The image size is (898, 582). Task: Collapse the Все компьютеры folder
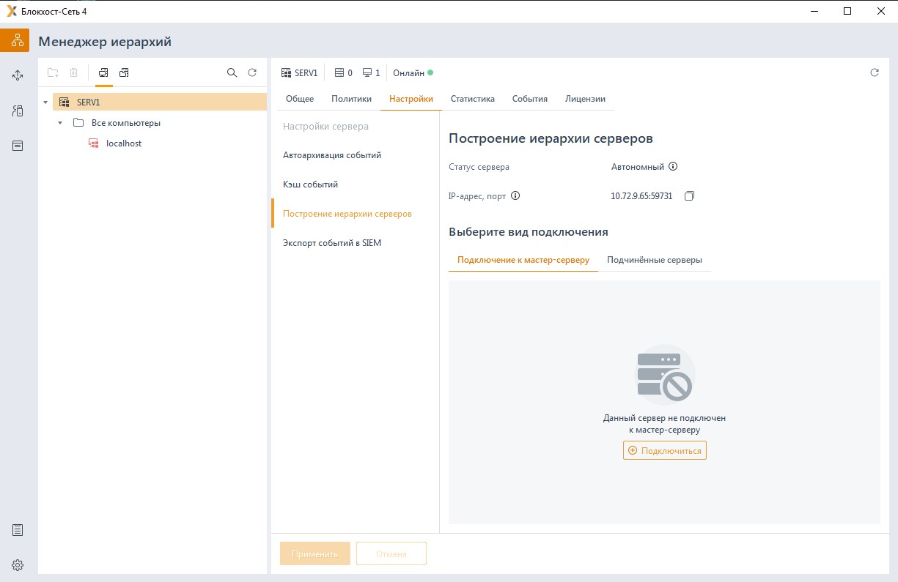tap(60, 123)
